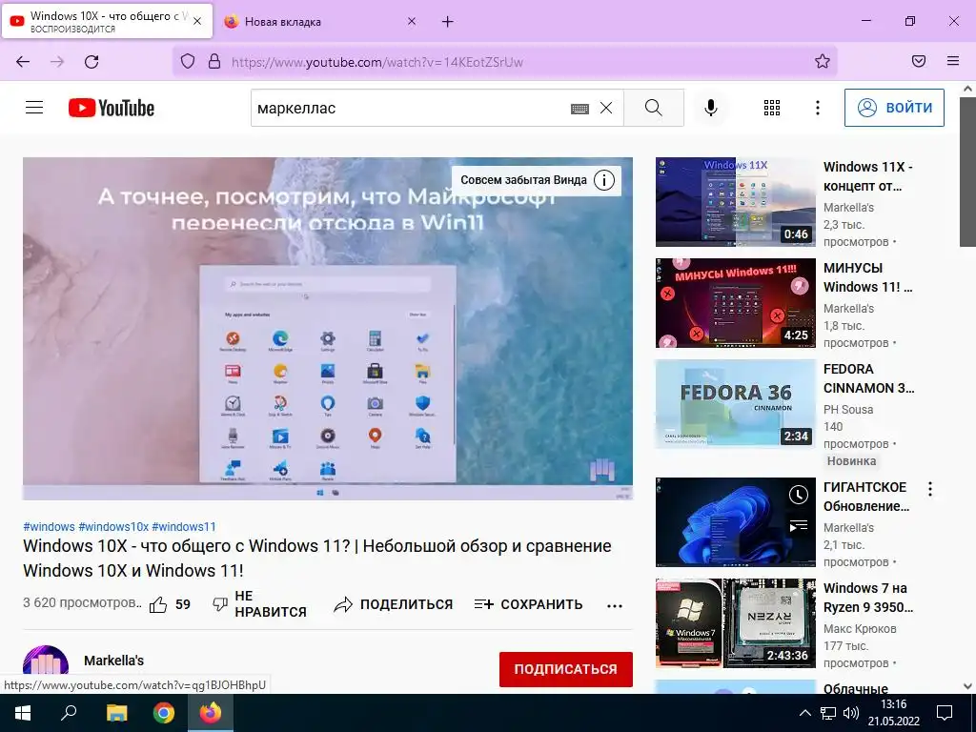Image resolution: width=976 pixels, height=732 pixels.
Task: Open Markella's channel name link
Action: (114, 661)
